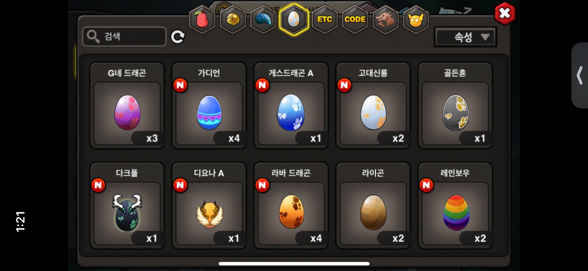This screenshot has width=588, height=271.
Task: Open the brown dragon head tab
Action: coord(385,19)
